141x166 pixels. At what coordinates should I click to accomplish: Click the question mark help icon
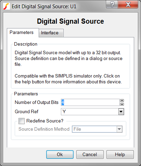[112, 4]
